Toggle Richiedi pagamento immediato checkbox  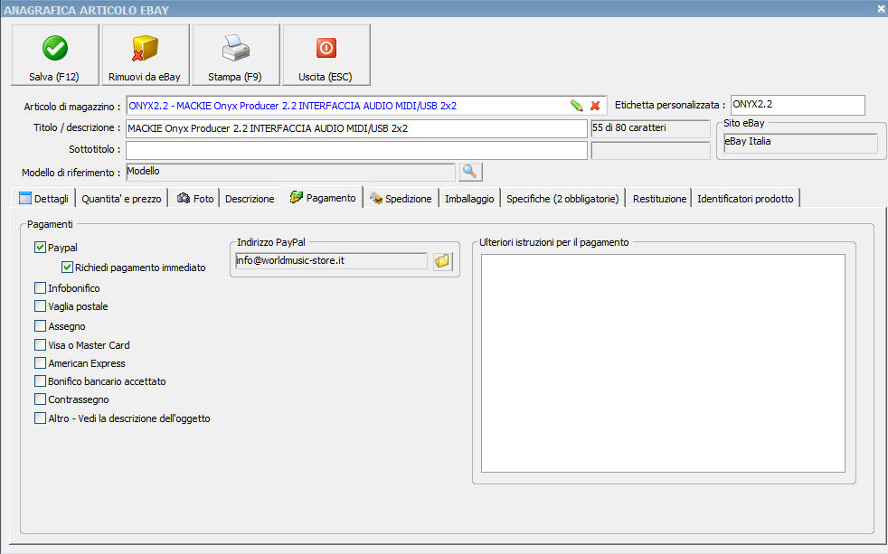coord(68,268)
